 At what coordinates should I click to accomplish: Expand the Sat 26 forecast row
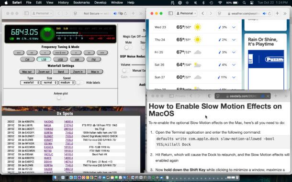pyautogui.click(x=234, y=65)
